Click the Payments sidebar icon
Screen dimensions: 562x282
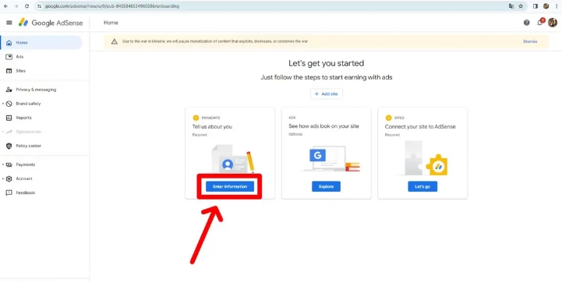click(9, 164)
